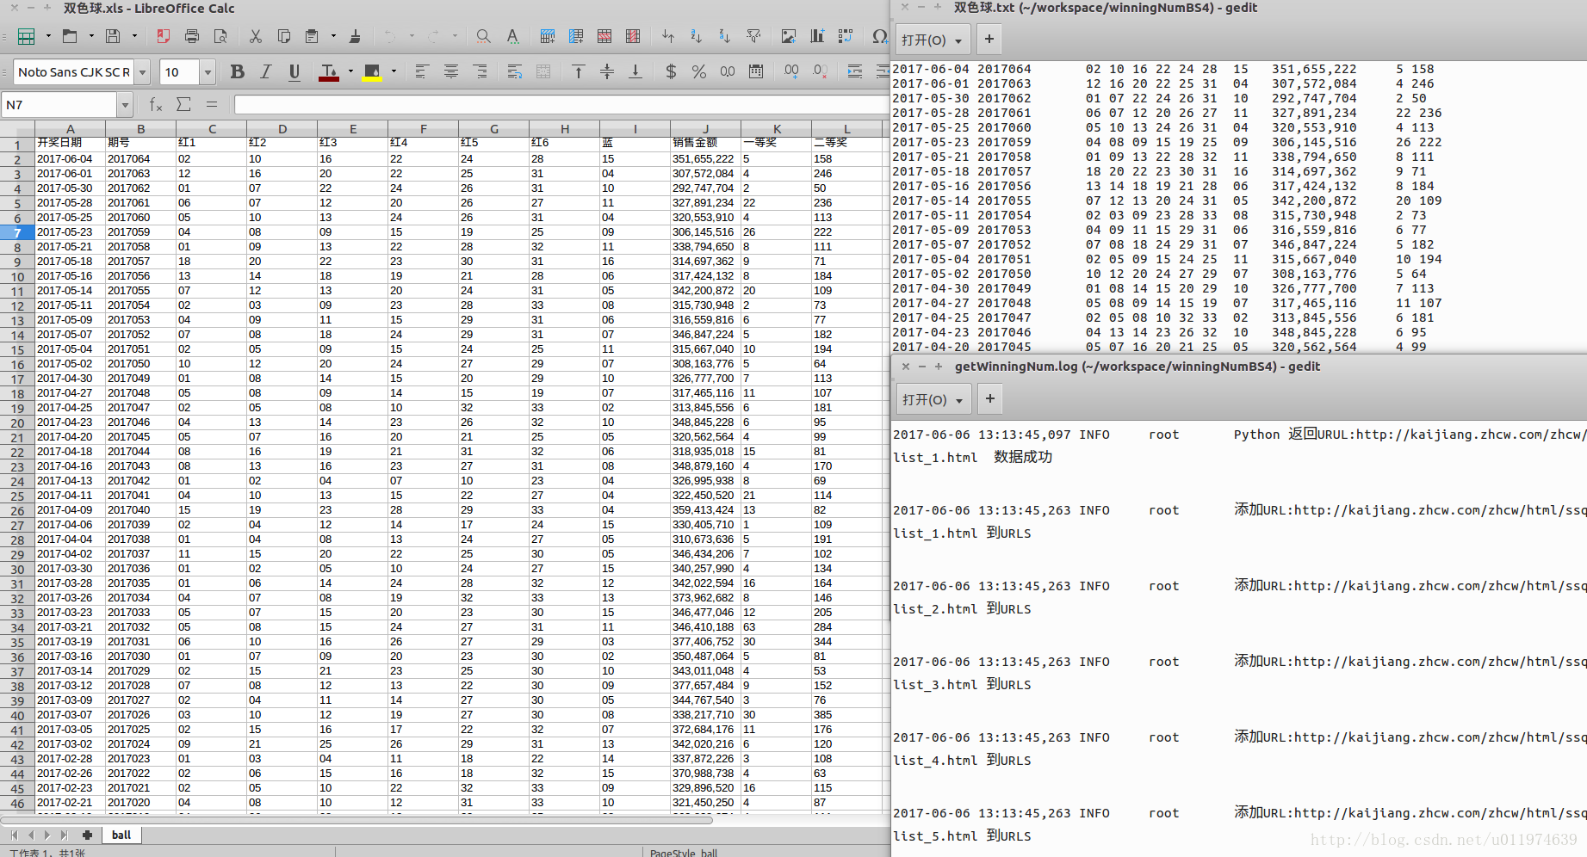Create new document in getWinningNum.log window
Viewport: 1587px width, 857px height.
tap(990, 399)
